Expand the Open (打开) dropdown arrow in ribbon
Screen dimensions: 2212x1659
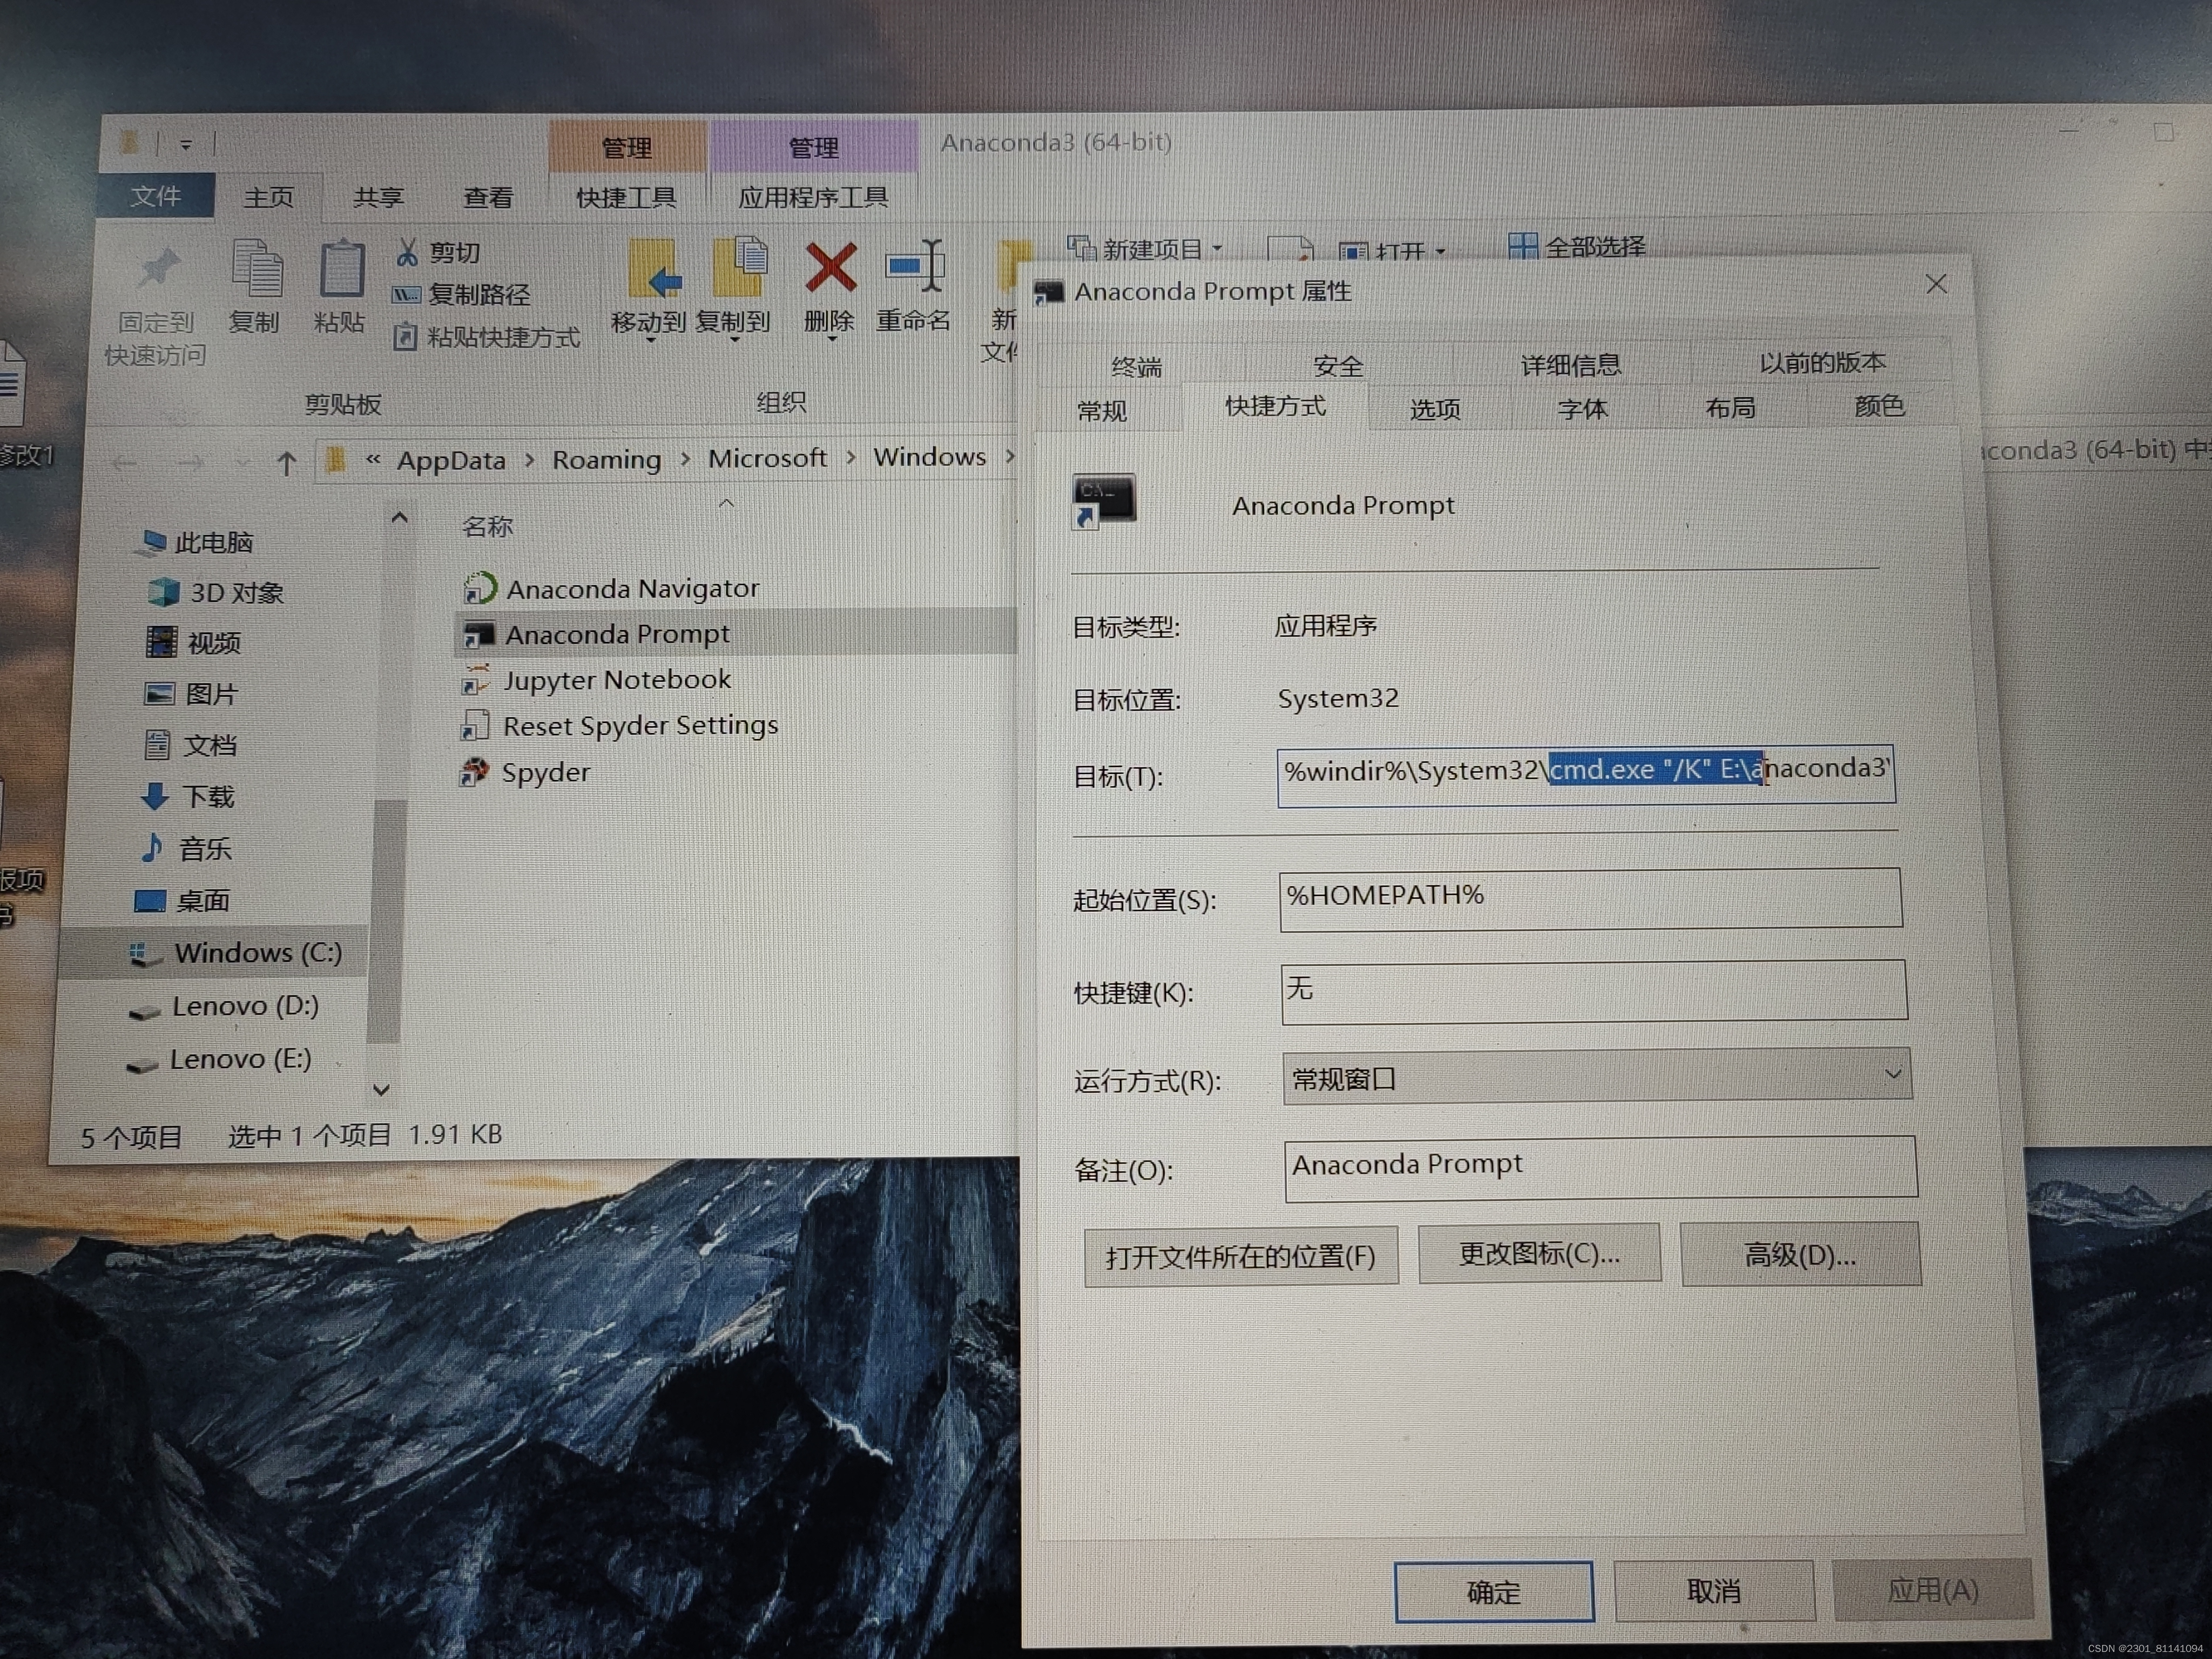click(x=1440, y=251)
